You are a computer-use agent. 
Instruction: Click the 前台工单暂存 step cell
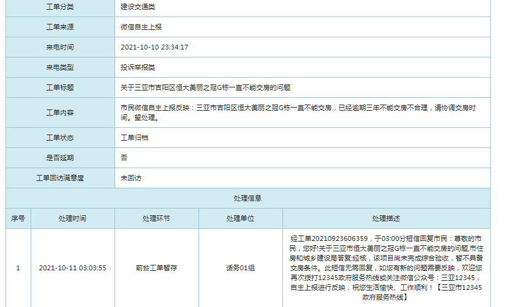pos(156,268)
